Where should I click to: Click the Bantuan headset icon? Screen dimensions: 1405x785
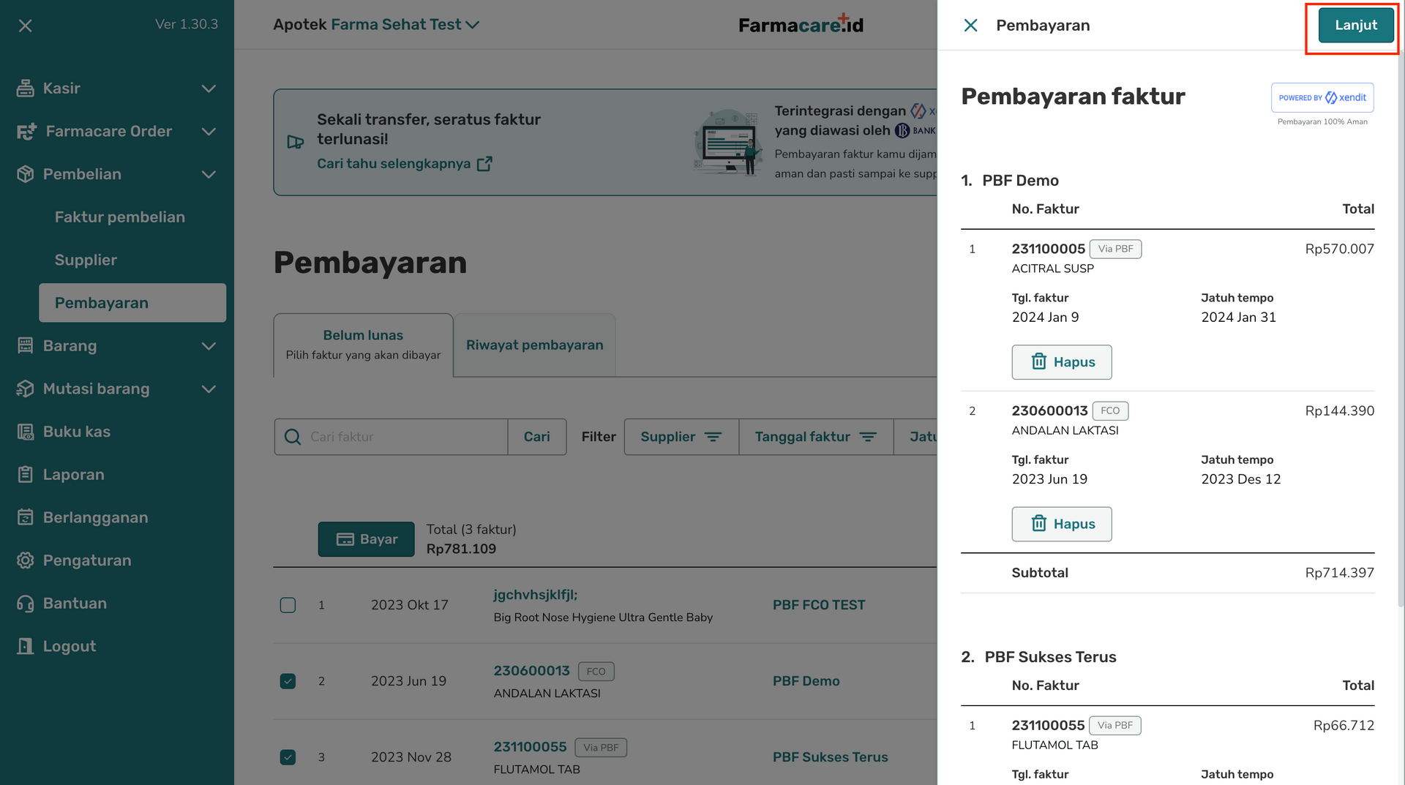coord(26,604)
